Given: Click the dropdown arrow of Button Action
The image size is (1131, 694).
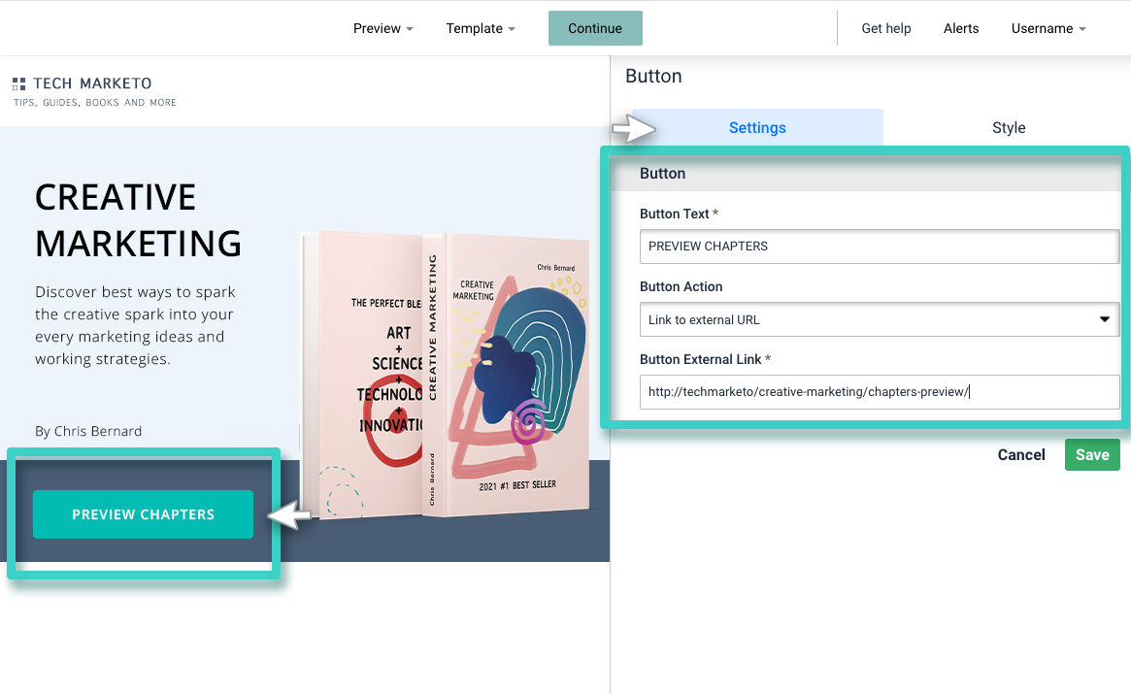Looking at the screenshot, I should click(x=1105, y=319).
